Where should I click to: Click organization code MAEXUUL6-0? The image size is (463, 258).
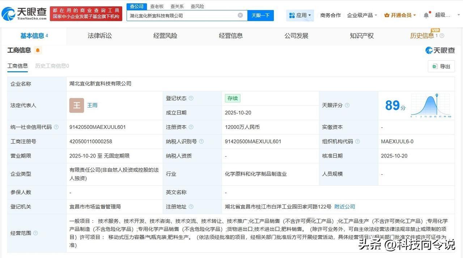(x=397, y=141)
